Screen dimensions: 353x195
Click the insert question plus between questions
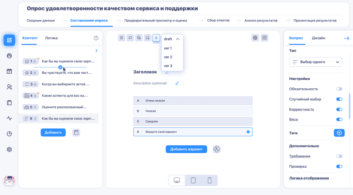(60, 67)
